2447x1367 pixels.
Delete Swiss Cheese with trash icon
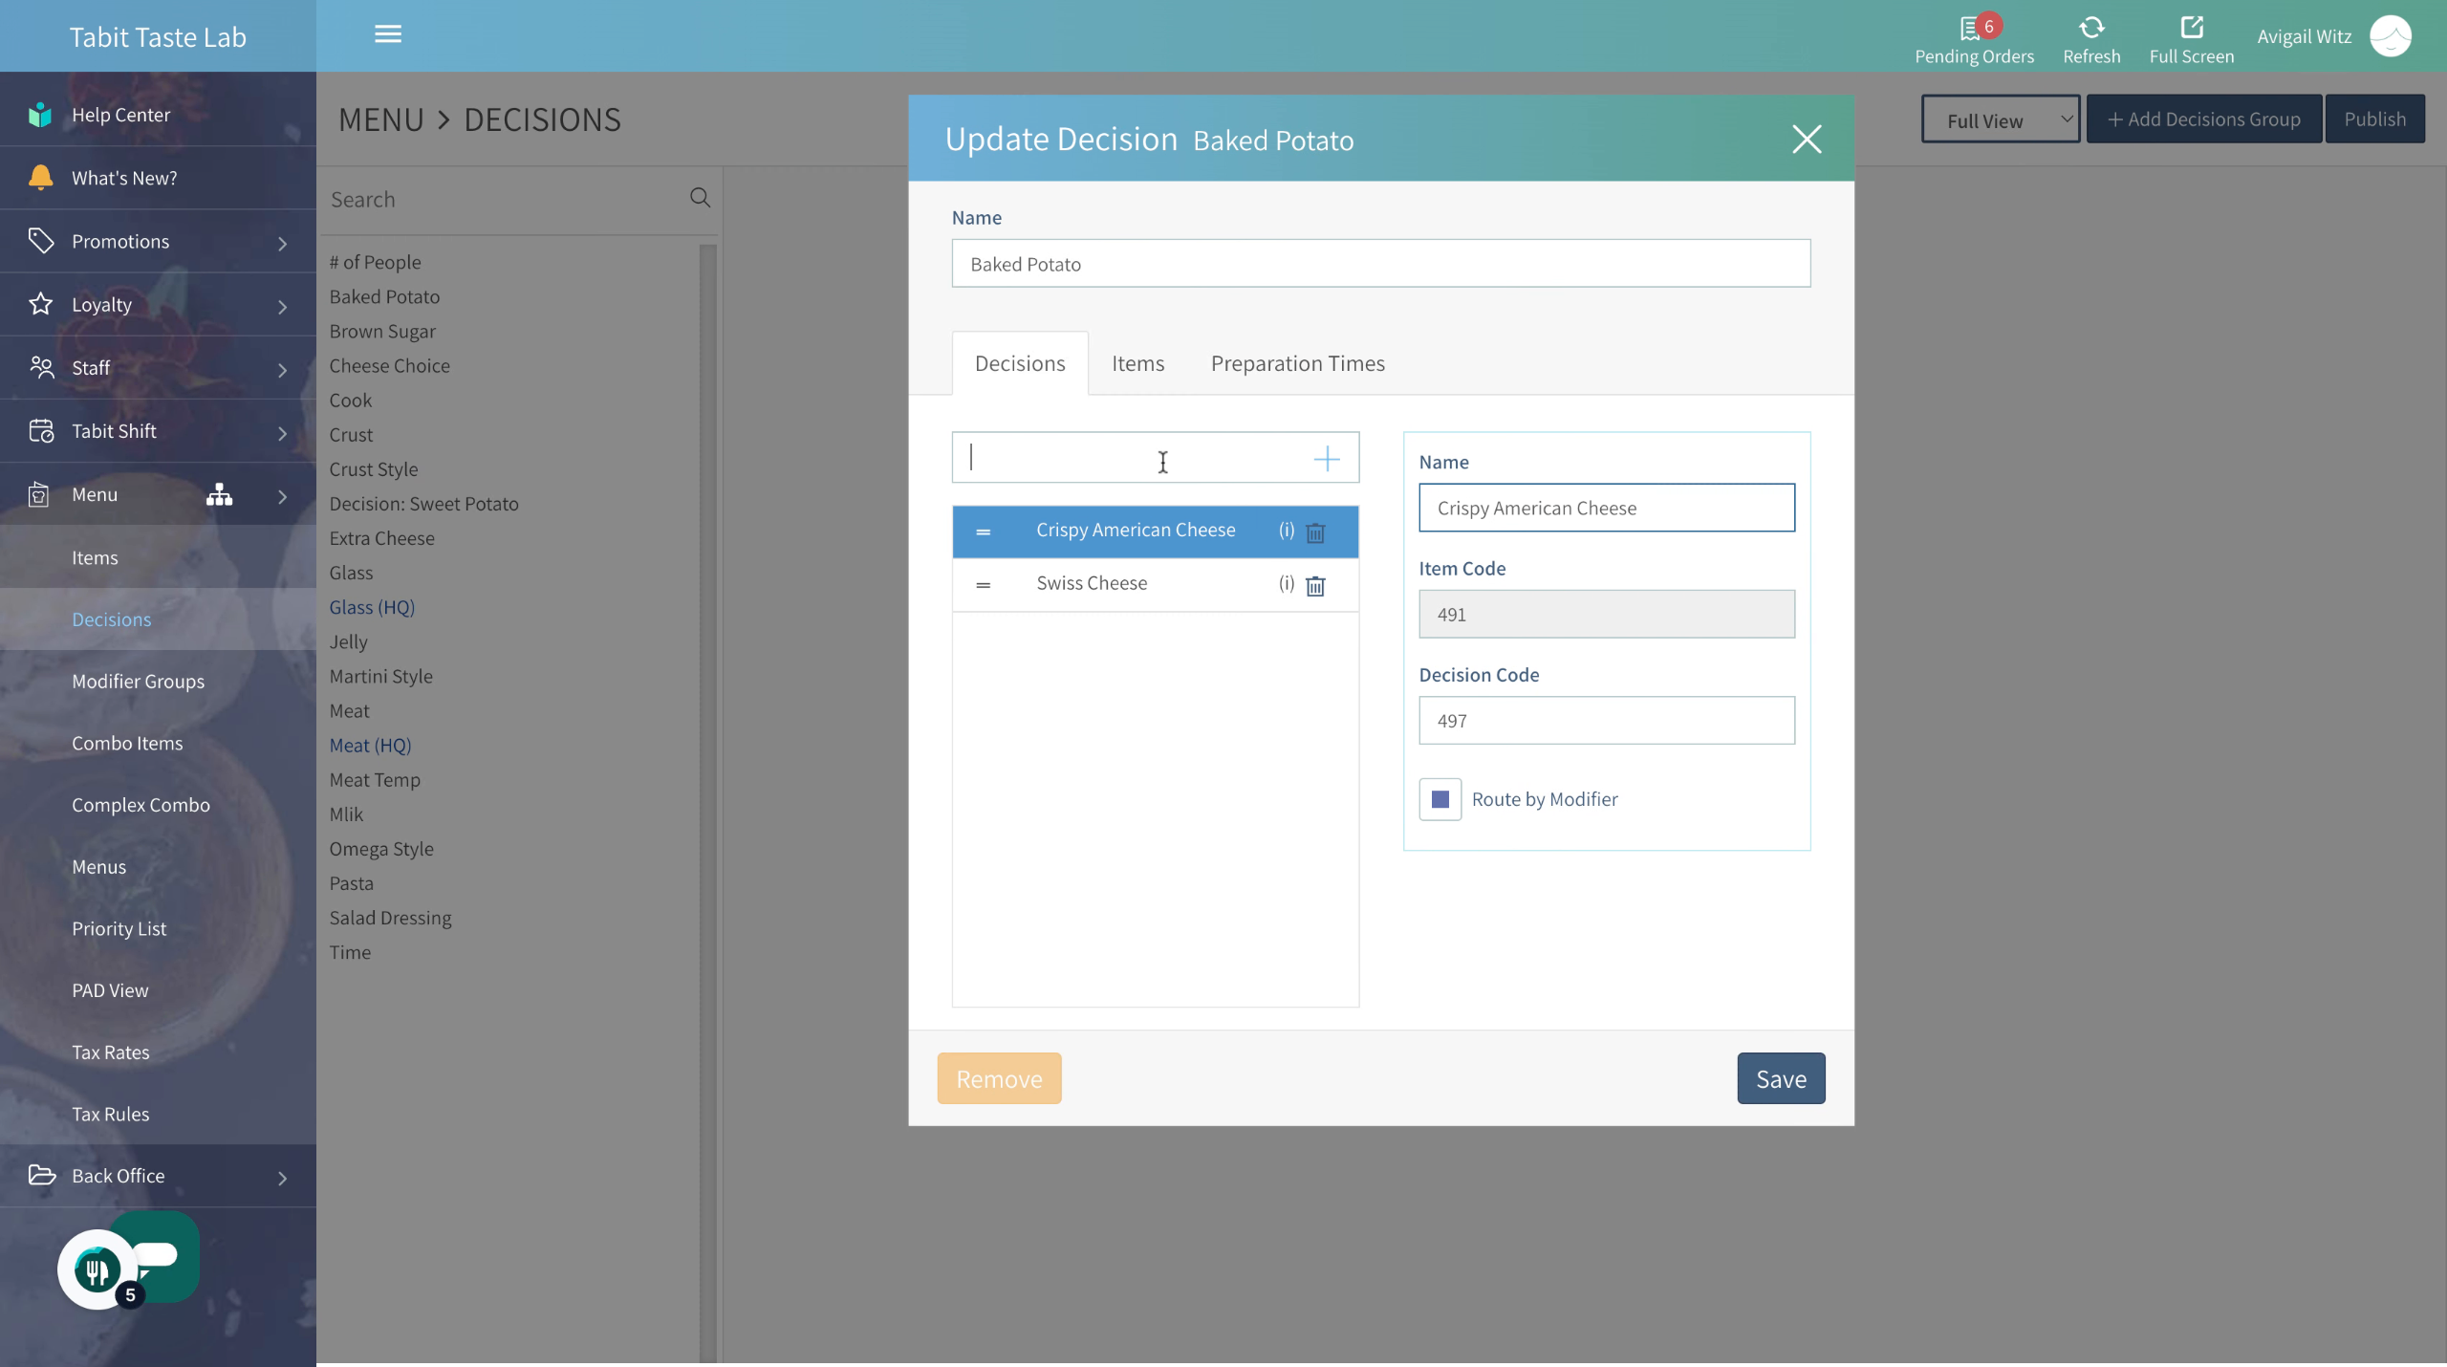[1315, 586]
